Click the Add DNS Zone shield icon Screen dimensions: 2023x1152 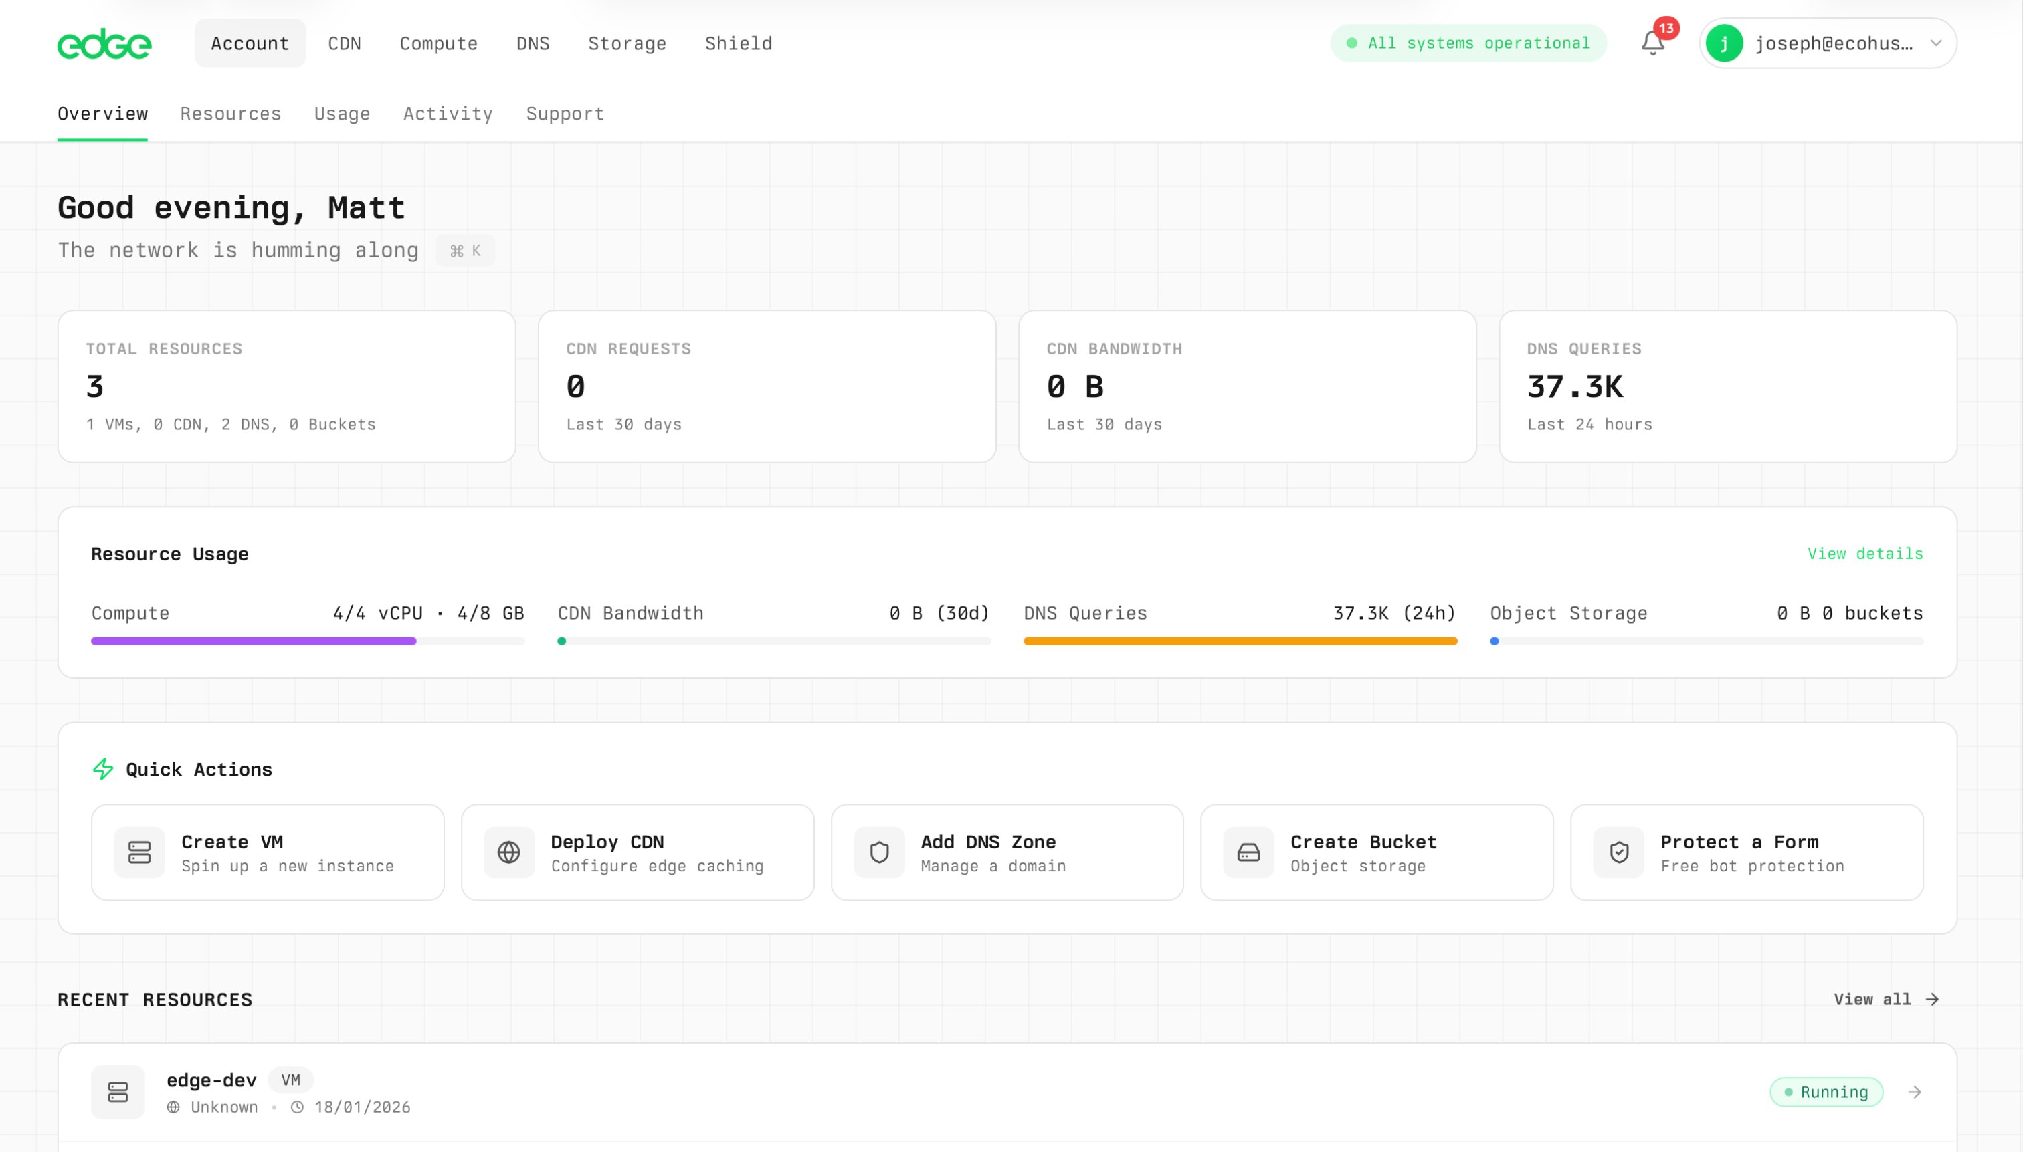click(x=879, y=852)
